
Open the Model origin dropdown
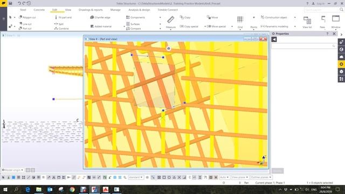point(13,170)
